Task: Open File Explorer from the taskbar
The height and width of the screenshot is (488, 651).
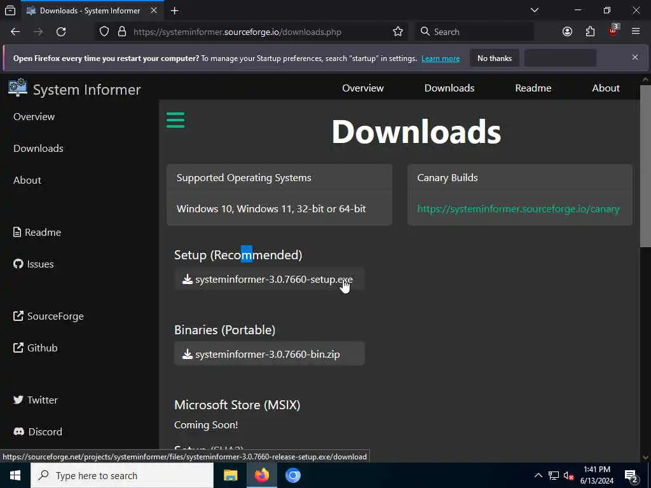Action: (x=230, y=475)
